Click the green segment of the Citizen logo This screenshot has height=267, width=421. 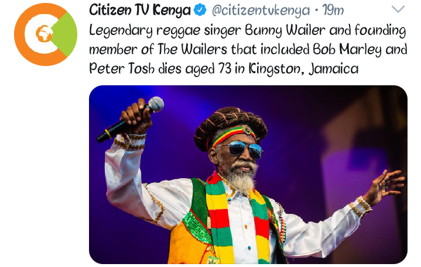(x=66, y=34)
